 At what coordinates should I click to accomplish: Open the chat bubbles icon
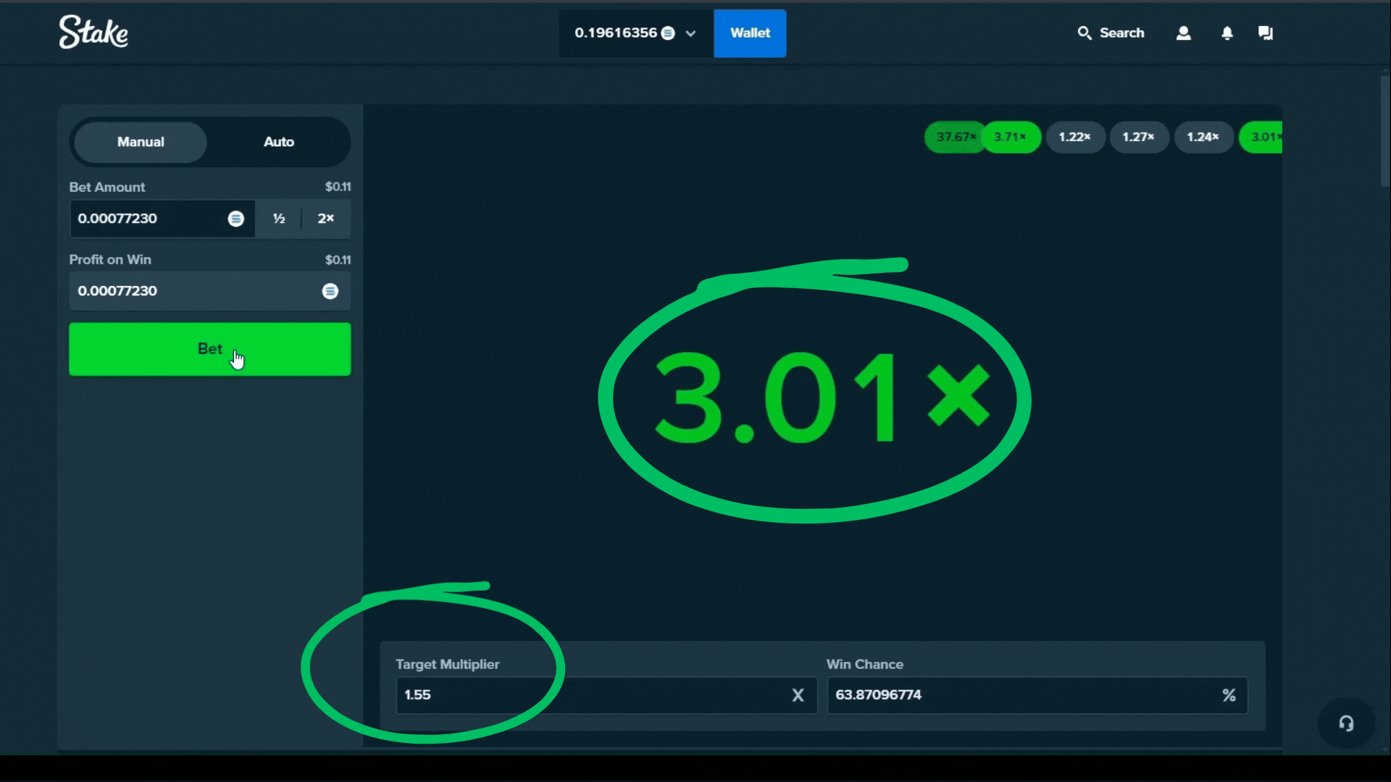pos(1266,33)
